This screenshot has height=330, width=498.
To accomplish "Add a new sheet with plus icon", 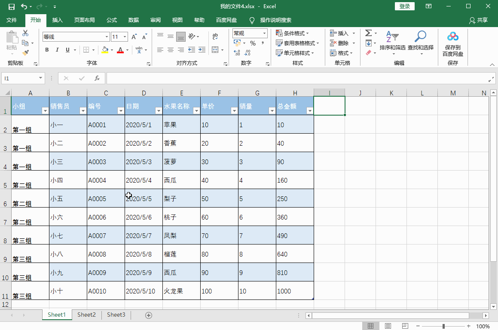I will [x=149, y=315].
